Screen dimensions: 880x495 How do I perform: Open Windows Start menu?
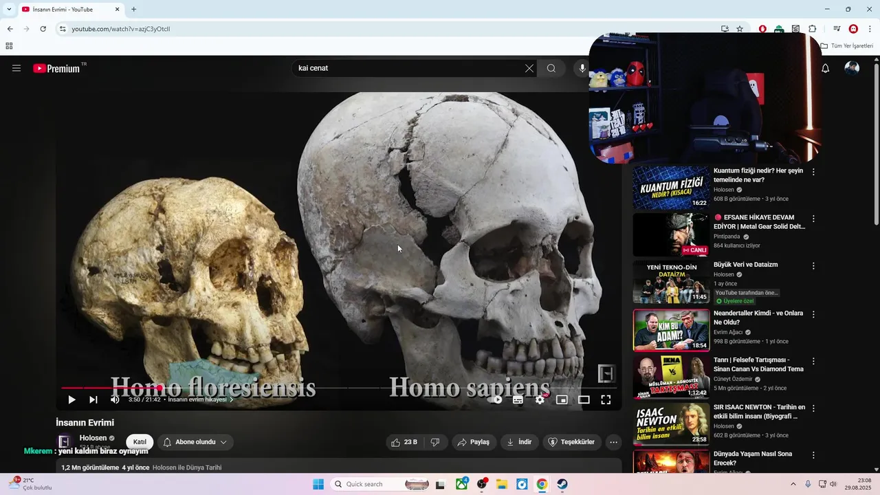[x=318, y=484]
